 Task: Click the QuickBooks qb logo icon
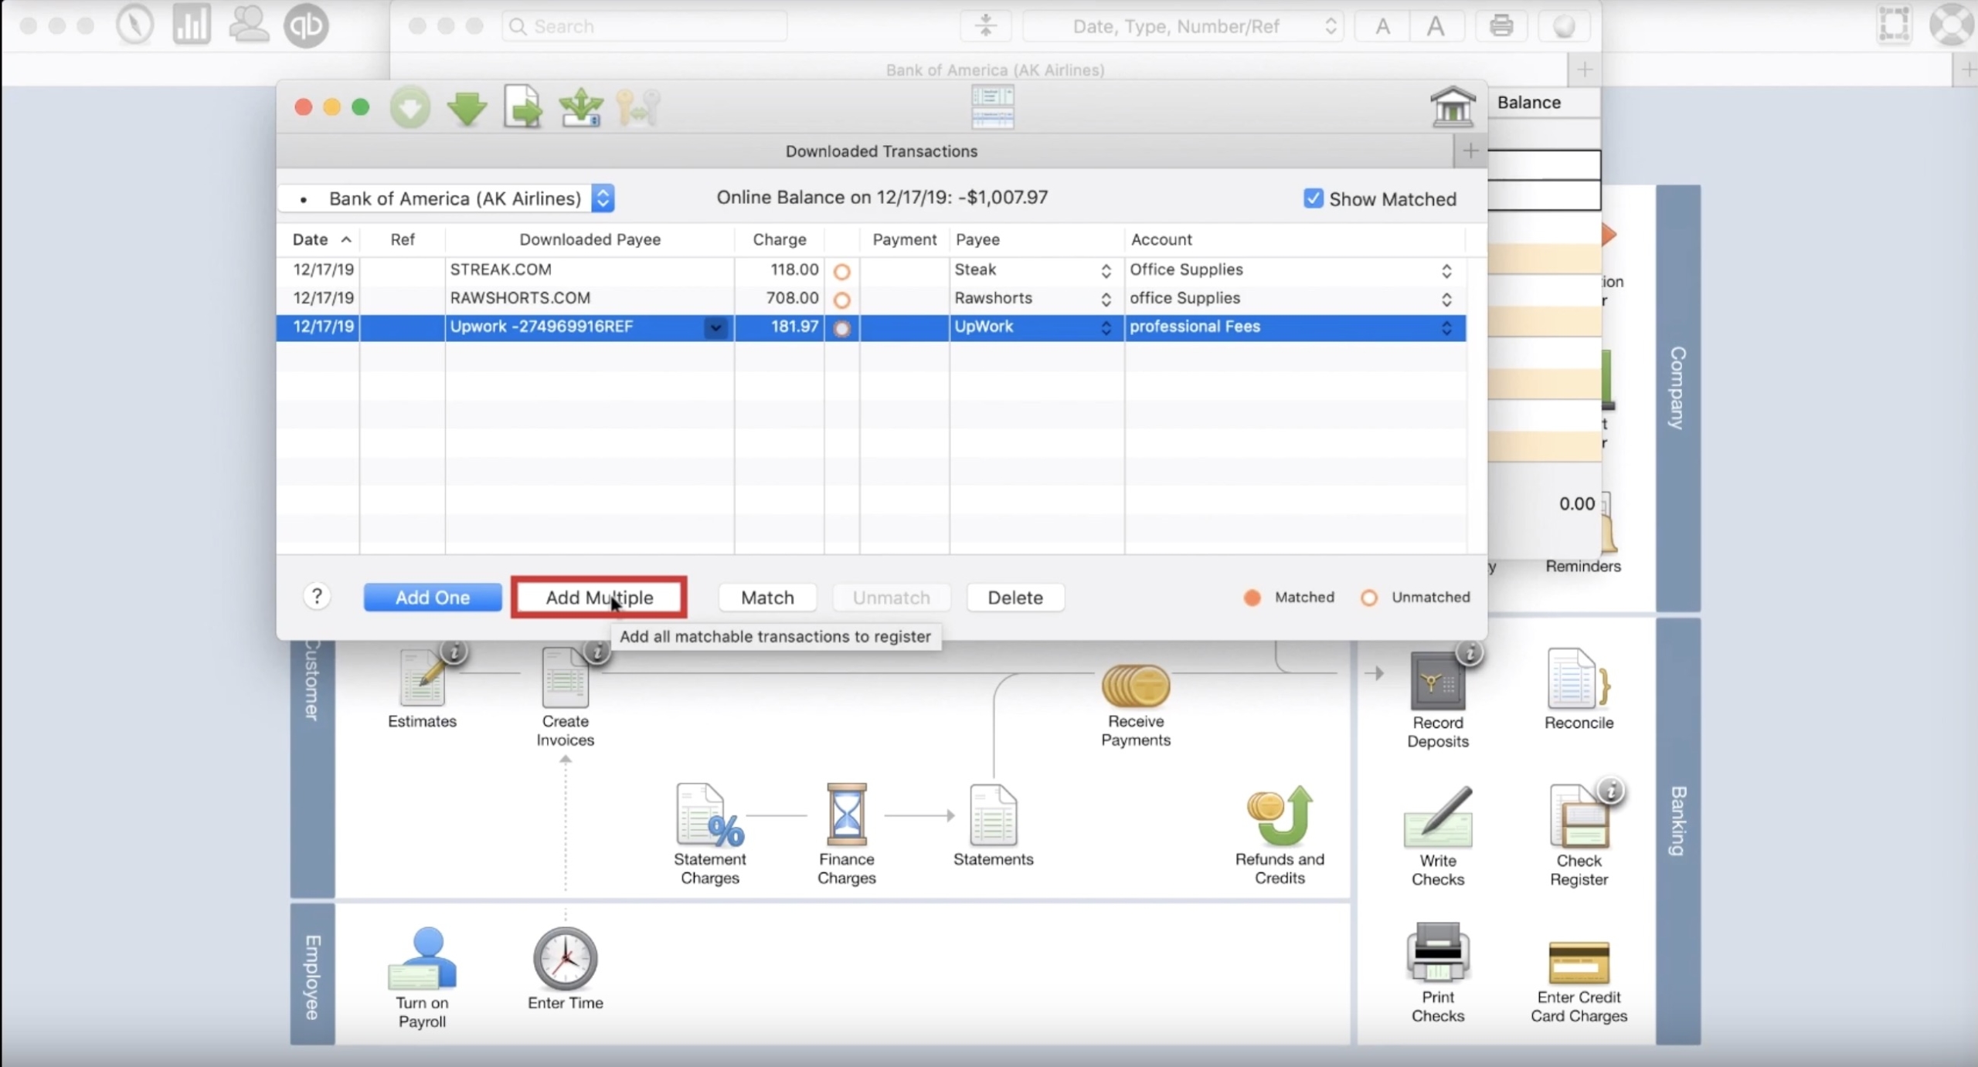[x=306, y=25]
